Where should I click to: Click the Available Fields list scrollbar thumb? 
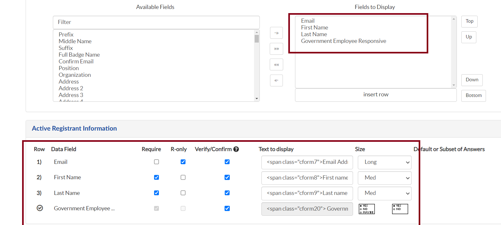point(257,39)
